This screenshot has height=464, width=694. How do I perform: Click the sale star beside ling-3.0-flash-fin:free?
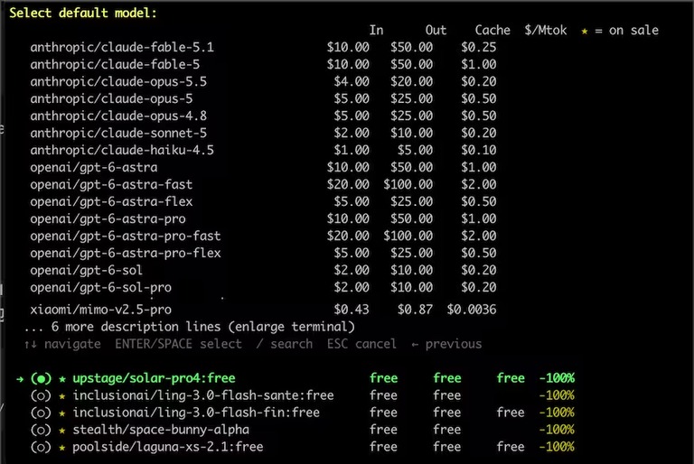pyautogui.click(x=62, y=413)
